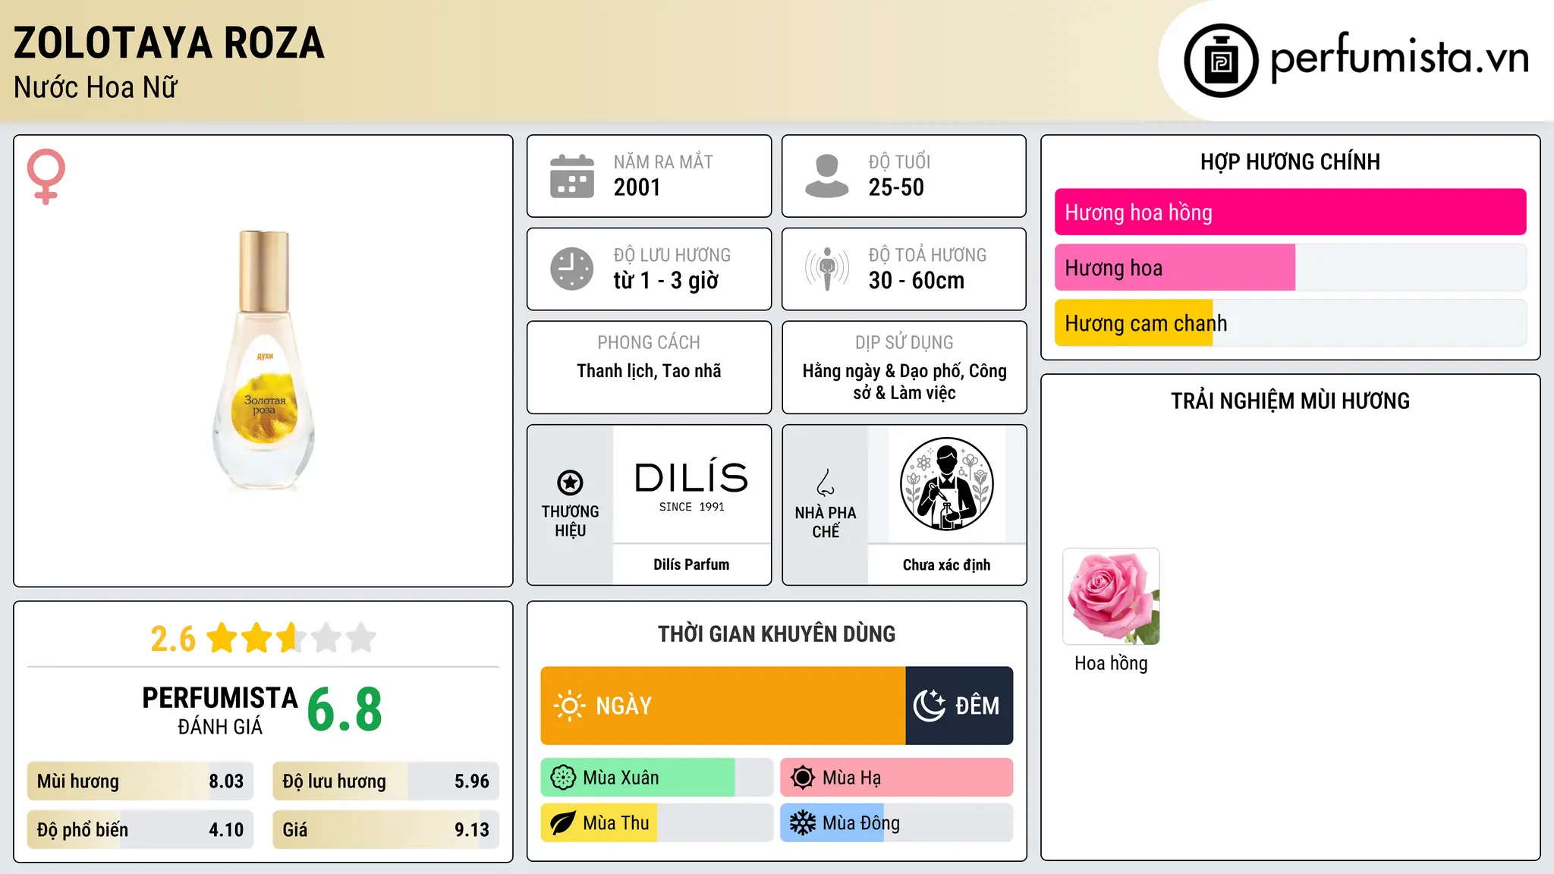Viewport: 1554px width, 874px height.
Task: Click the calendar icon beside Năm Ra Mắt
Action: (572, 176)
